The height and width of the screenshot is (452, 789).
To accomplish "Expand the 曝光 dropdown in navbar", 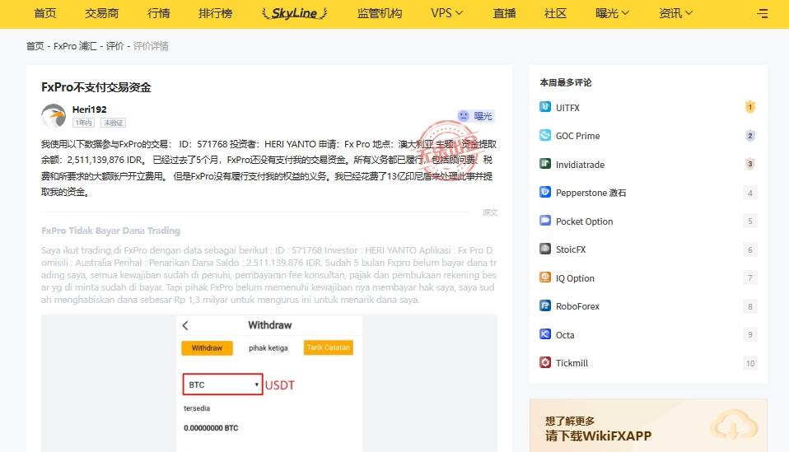I will pyautogui.click(x=612, y=13).
